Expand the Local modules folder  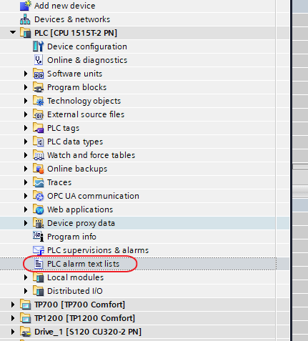click(26, 277)
